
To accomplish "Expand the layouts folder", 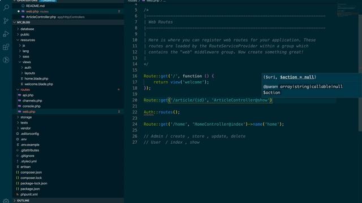I will 22,73.
